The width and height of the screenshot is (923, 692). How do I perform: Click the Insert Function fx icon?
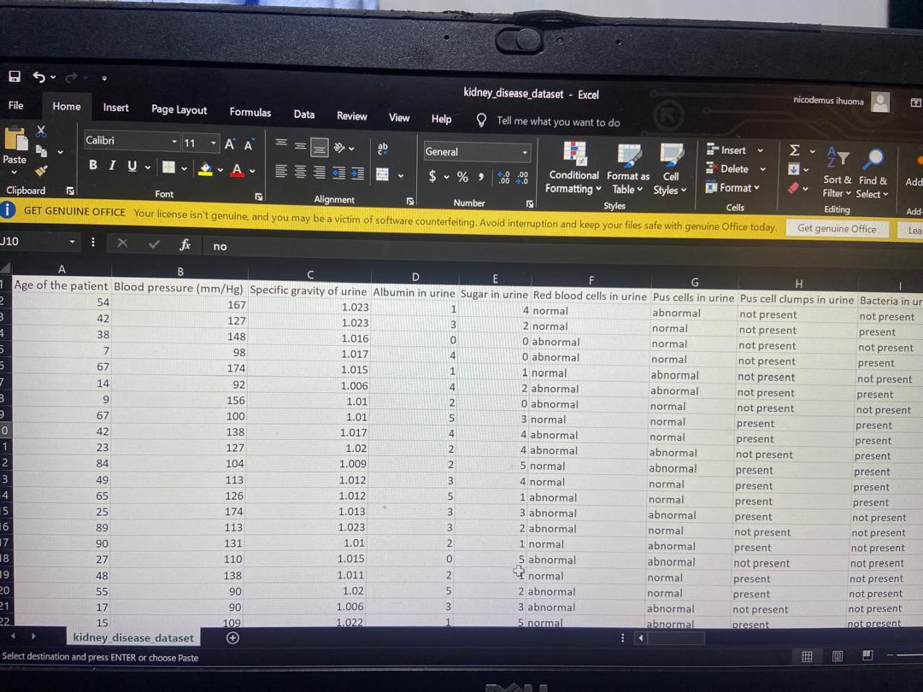tap(185, 244)
